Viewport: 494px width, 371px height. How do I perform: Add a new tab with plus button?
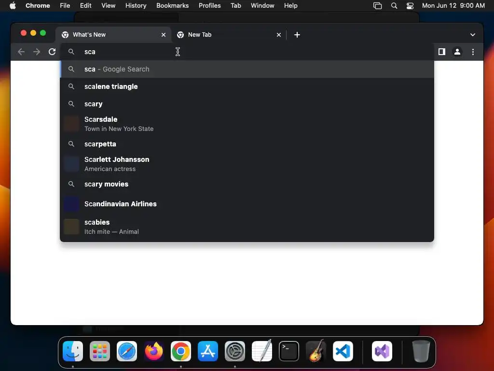tap(297, 35)
